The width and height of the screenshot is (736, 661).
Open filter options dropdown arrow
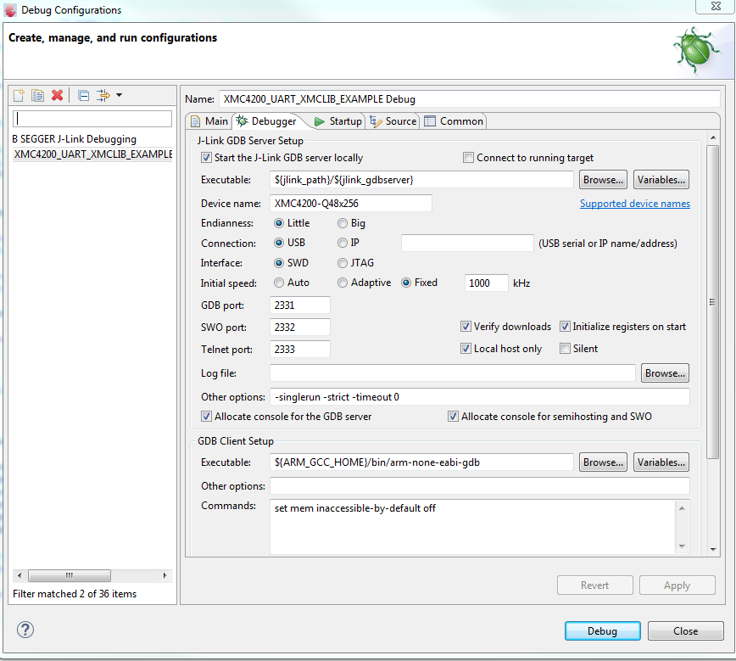click(120, 95)
